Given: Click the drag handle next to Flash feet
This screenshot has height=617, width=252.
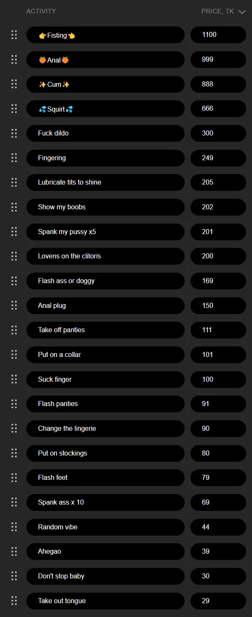Looking at the screenshot, I should (x=14, y=477).
